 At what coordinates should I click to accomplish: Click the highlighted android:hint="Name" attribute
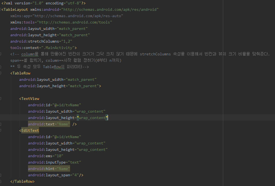[x=49, y=169]
